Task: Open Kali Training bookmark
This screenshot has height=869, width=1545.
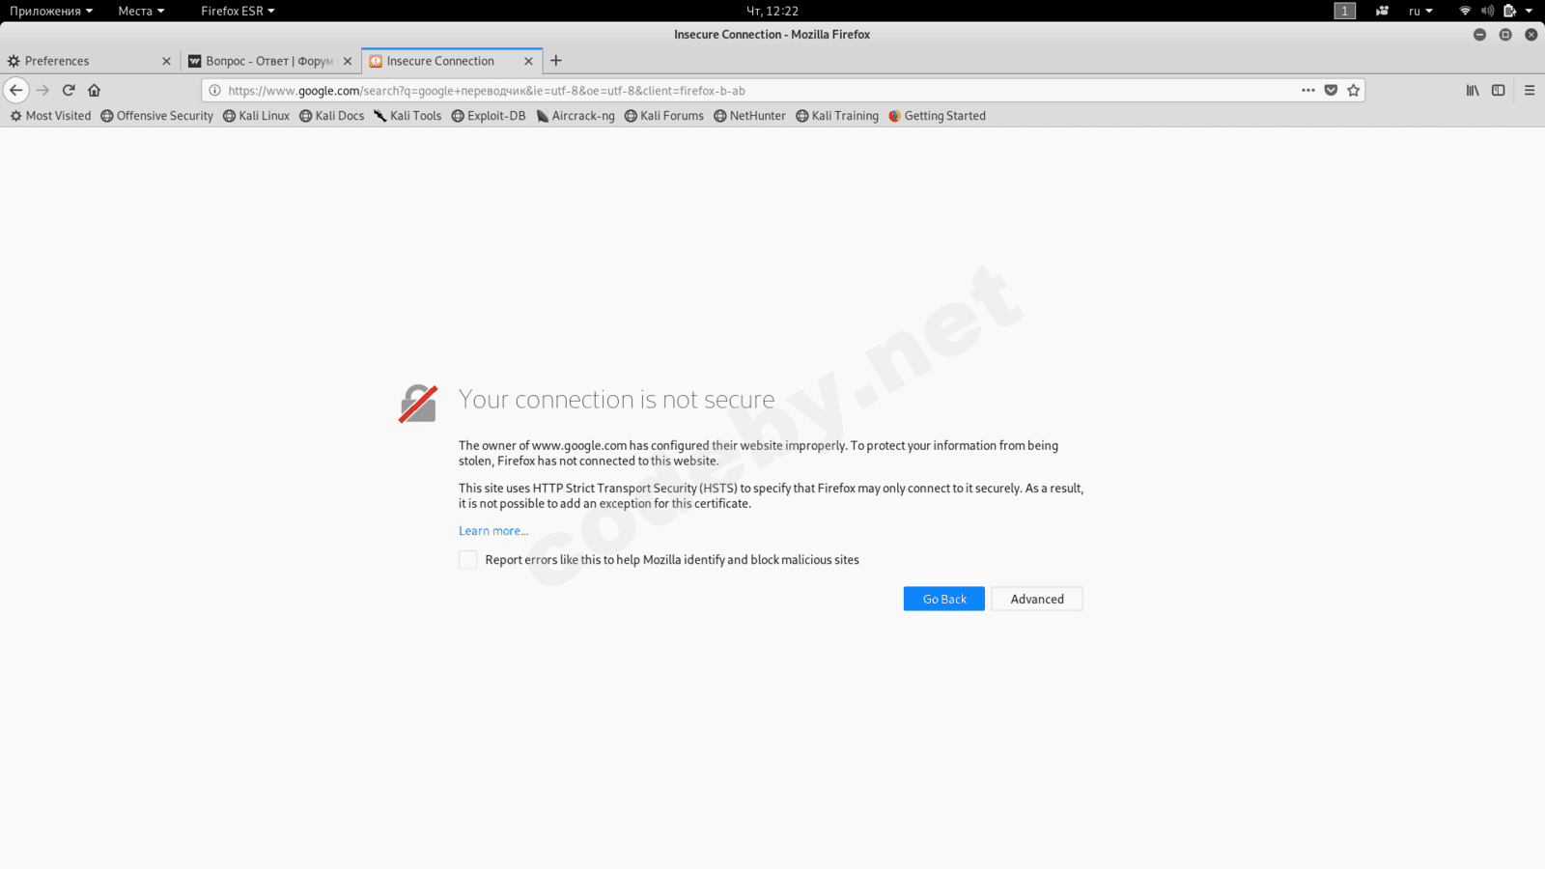Action: tap(837, 116)
